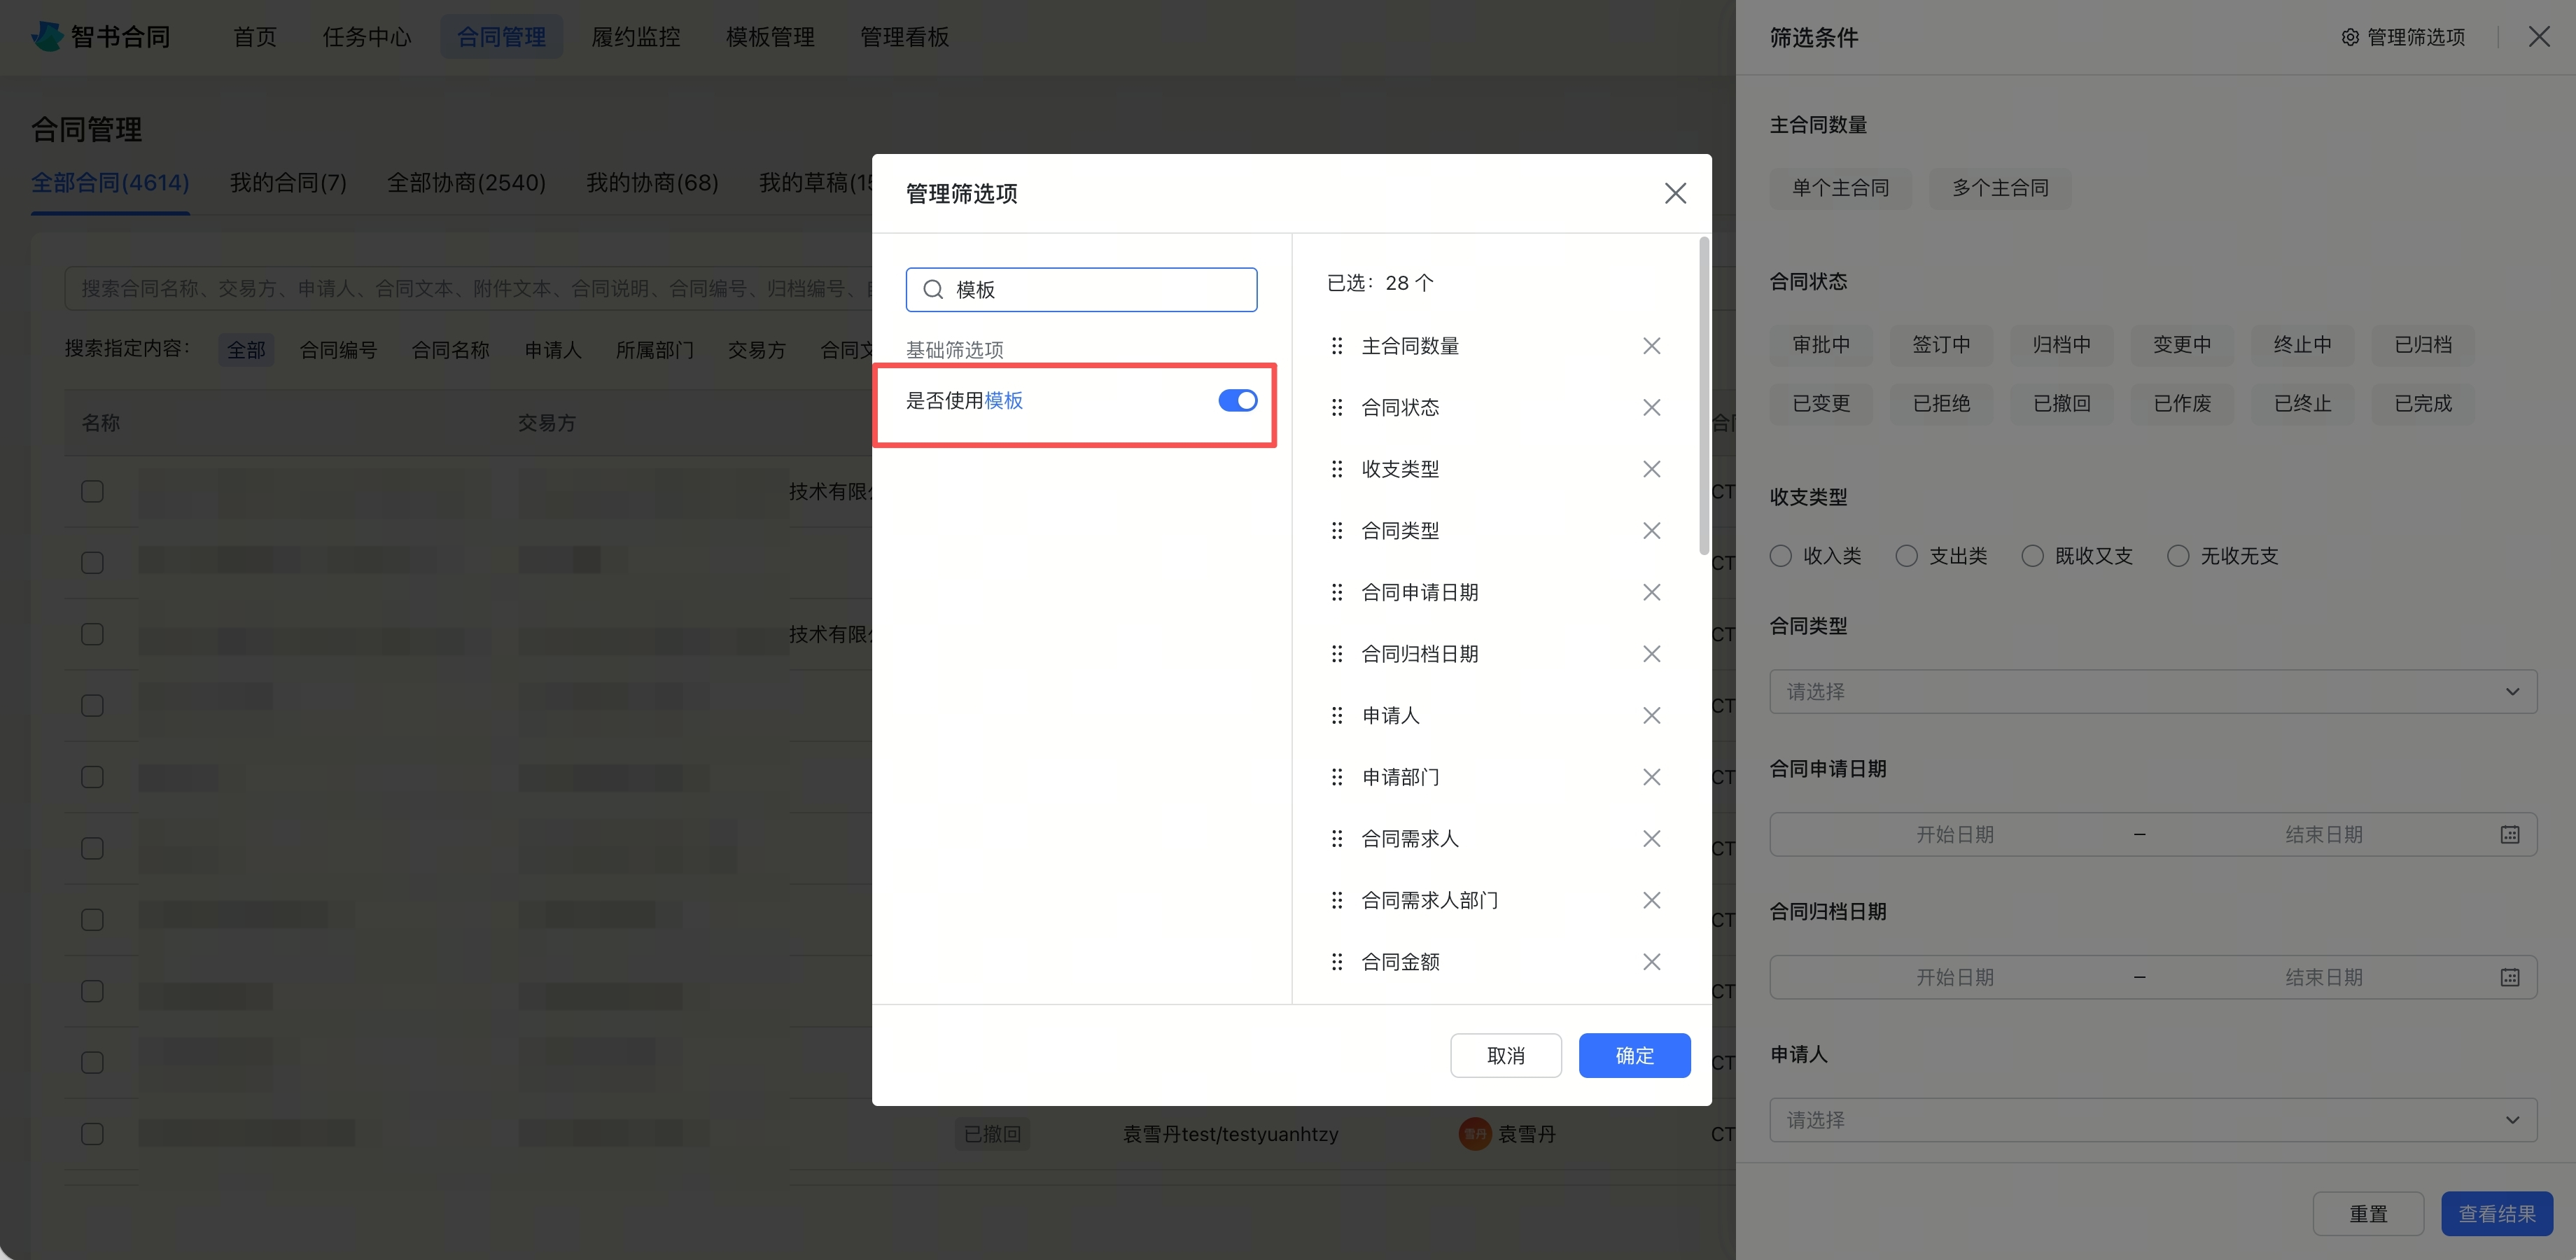Remove 合同需求人 from selected filters
The image size is (2576, 1260).
click(1651, 838)
